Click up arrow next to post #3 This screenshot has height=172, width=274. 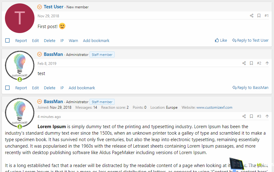coord(267,116)
